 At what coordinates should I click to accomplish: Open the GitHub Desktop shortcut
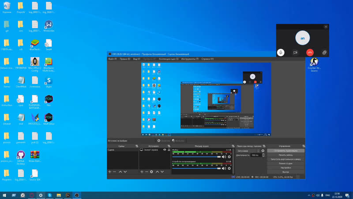point(21,158)
